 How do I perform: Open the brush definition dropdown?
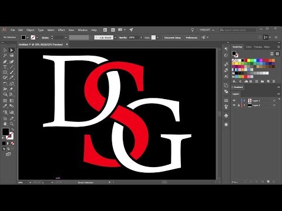coord(115,38)
